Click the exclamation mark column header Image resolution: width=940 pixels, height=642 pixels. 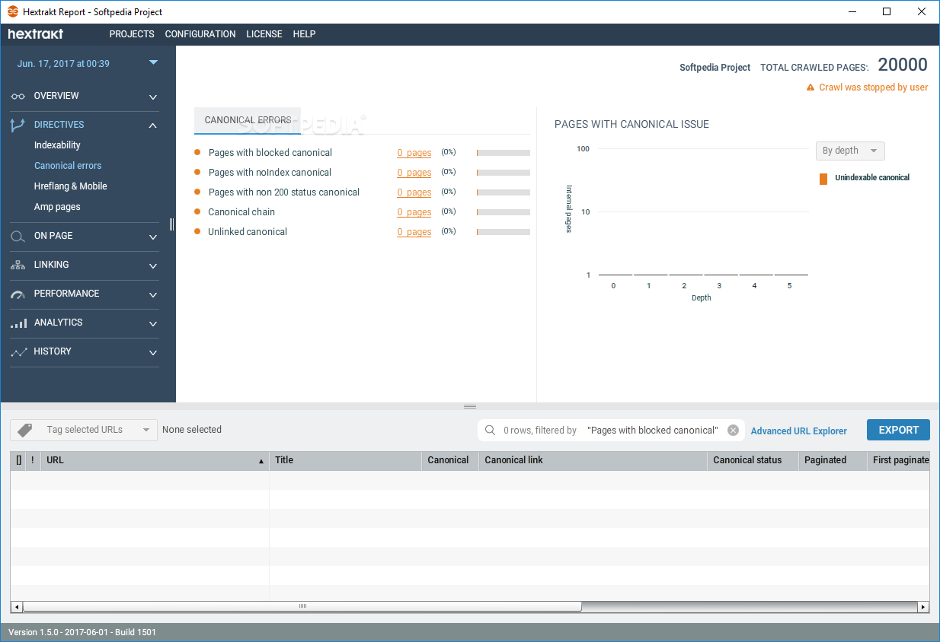click(x=33, y=460)
